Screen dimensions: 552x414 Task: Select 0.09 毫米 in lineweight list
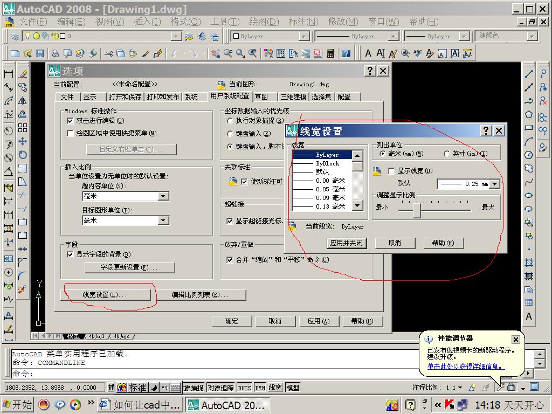tap(322, 197)
